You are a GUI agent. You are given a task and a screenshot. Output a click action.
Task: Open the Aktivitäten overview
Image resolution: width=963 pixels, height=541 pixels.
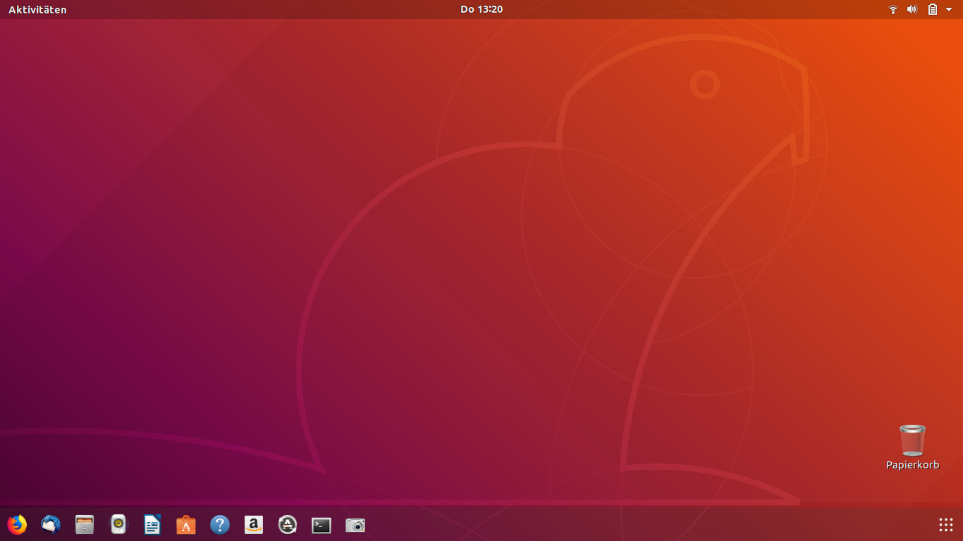[37, 9]
